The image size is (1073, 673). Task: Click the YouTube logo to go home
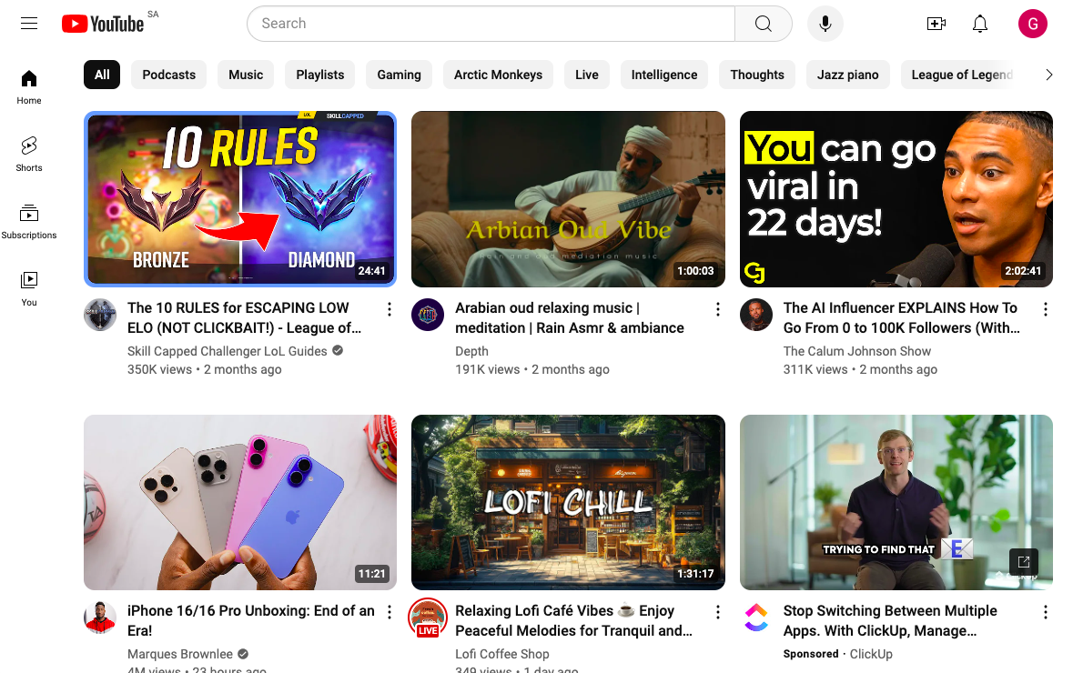(x=101, y=23)
